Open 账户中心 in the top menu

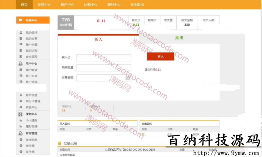click(x=67, y=5)
